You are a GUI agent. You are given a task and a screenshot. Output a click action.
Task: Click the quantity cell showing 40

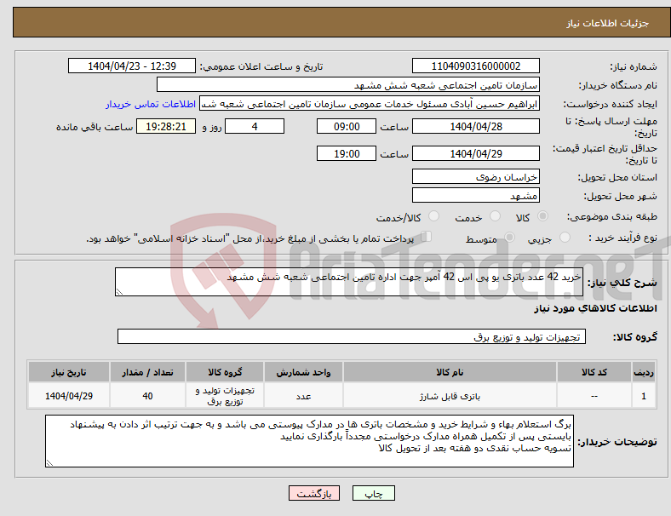click(x=147, y=396)
